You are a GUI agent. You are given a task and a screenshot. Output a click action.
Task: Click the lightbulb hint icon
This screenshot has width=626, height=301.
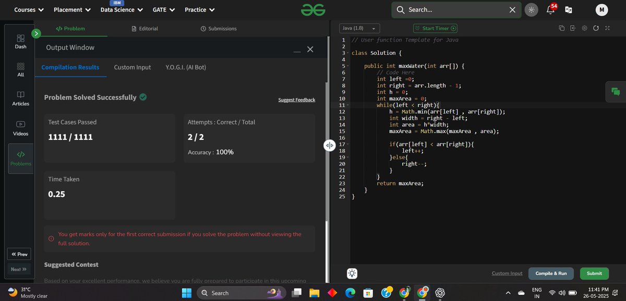353,273
